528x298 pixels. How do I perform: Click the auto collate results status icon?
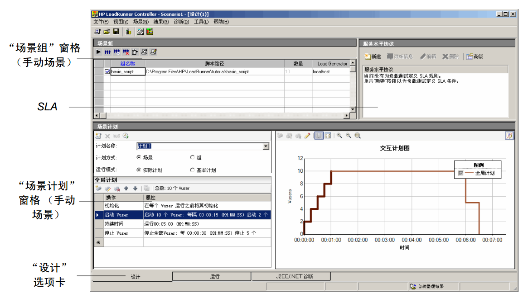(412, 286)
